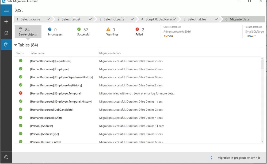Click the plus icon to create new project
This screenshot has height=164, width=267.
[x=6, y=22]
